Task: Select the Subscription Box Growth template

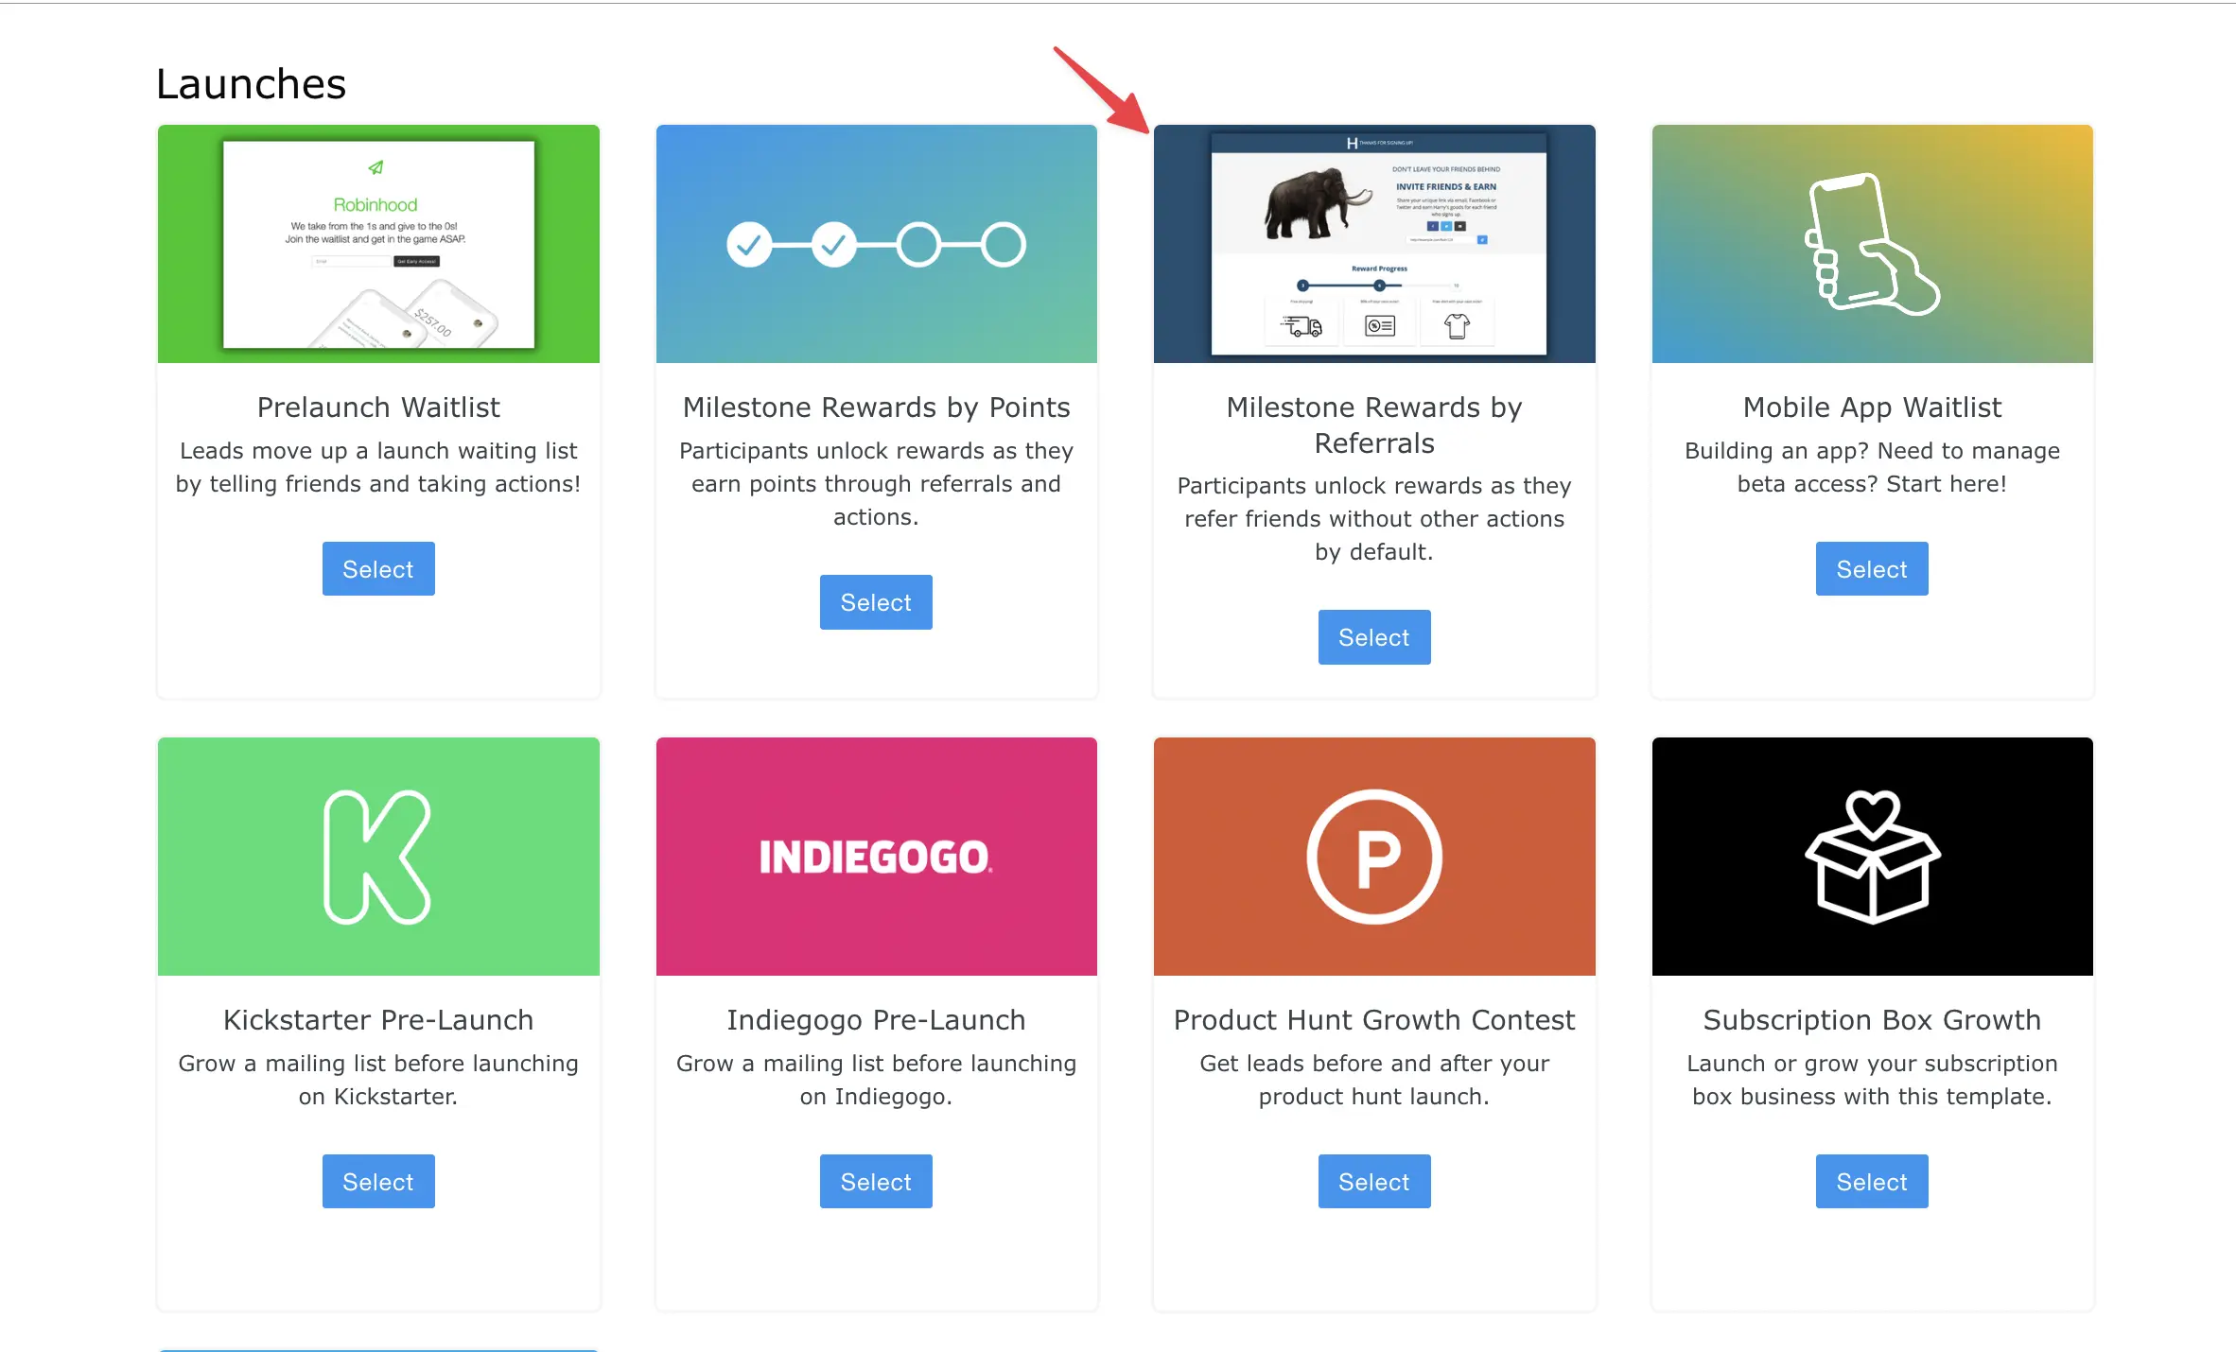Action: [x=1871, y=1182]
